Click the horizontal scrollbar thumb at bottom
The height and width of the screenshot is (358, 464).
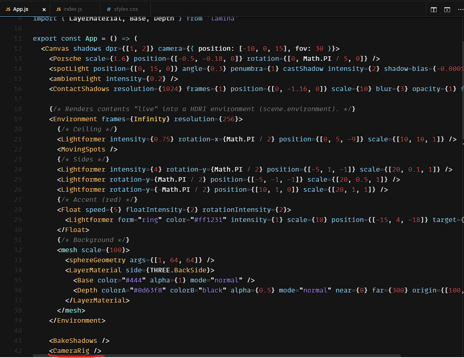(69, 356)
